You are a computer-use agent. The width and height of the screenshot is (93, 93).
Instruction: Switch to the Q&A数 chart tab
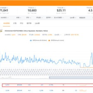[x=37, y=23]
